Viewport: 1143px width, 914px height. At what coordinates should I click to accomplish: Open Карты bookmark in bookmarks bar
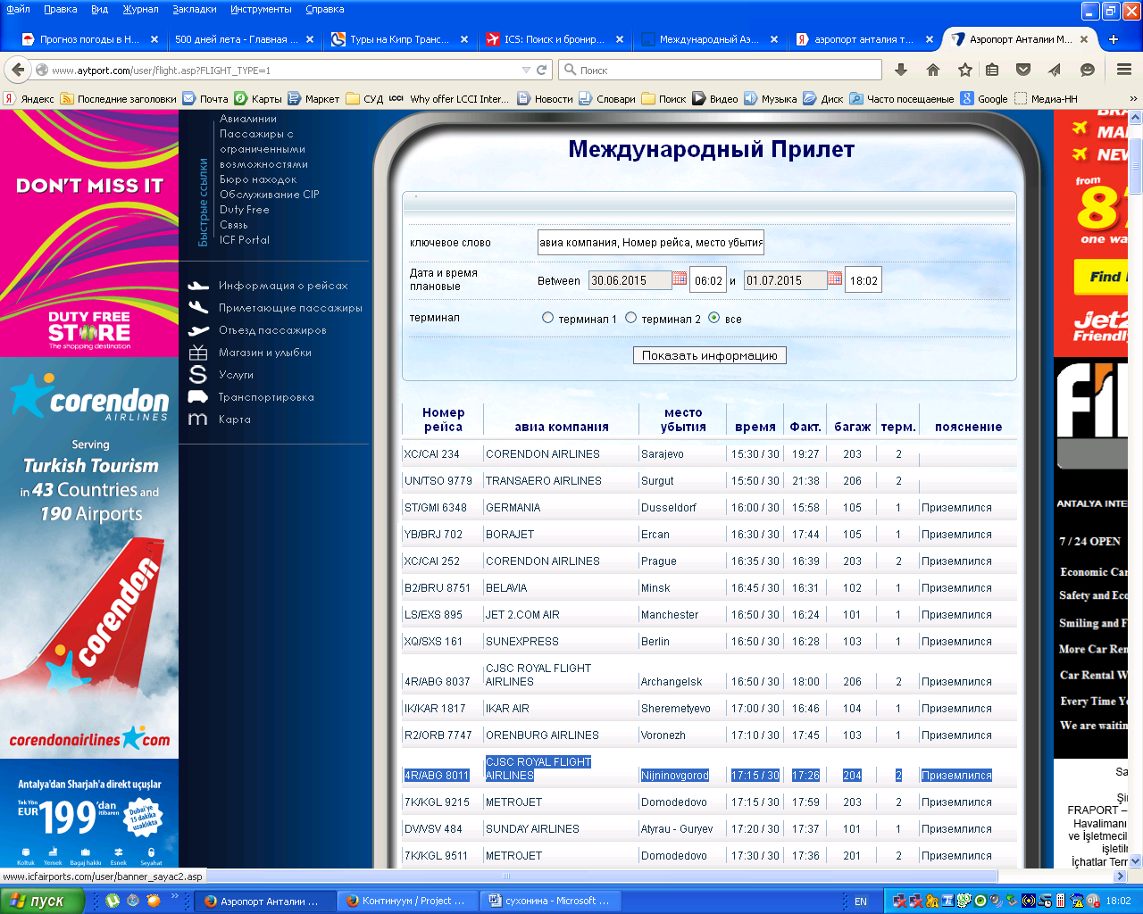[258, 99]
